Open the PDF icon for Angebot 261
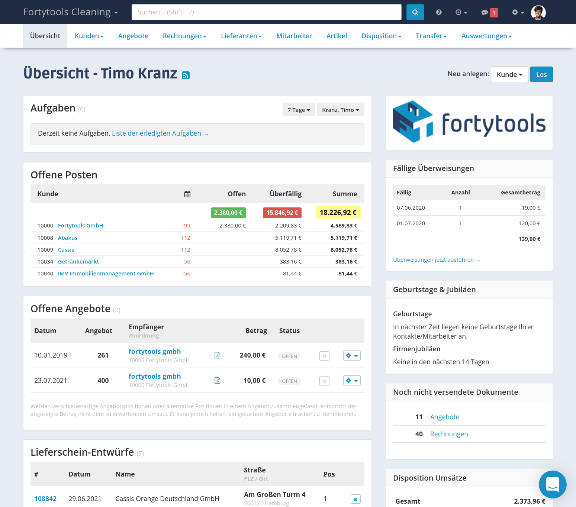This screenshot has height=507, width=576. coord(217,355)
